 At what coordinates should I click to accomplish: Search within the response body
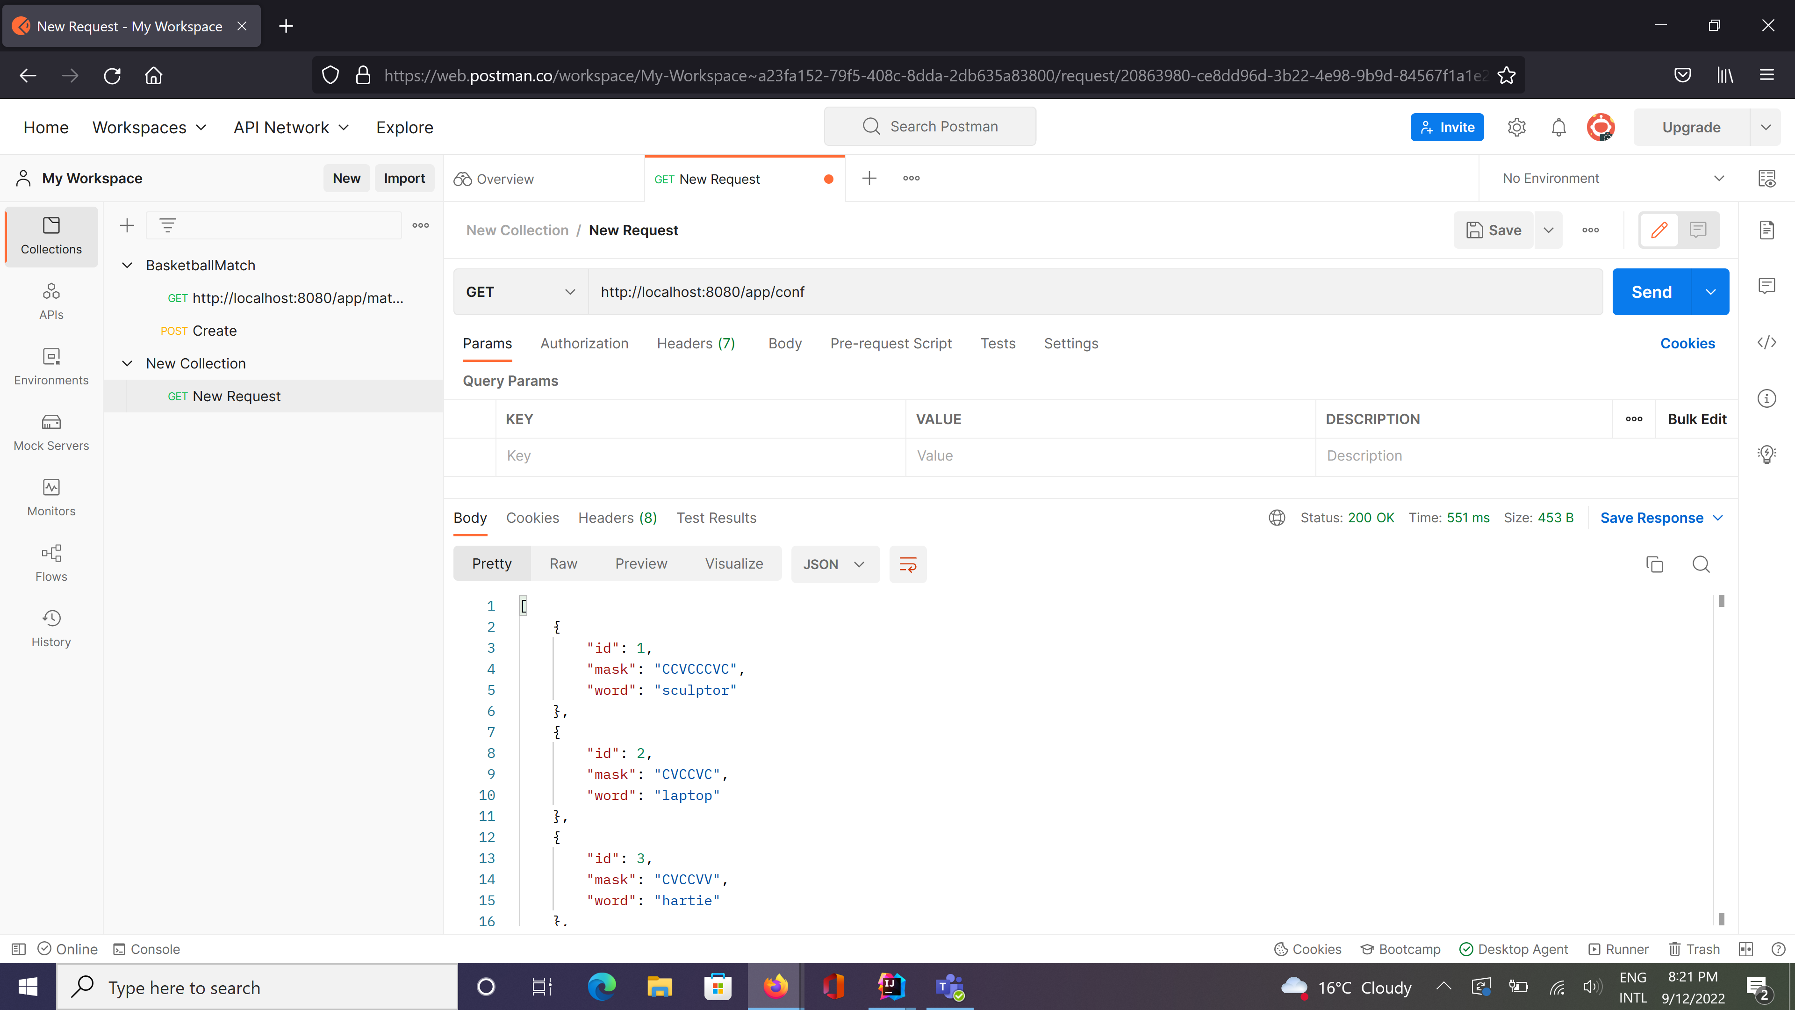click(1702, 564)
